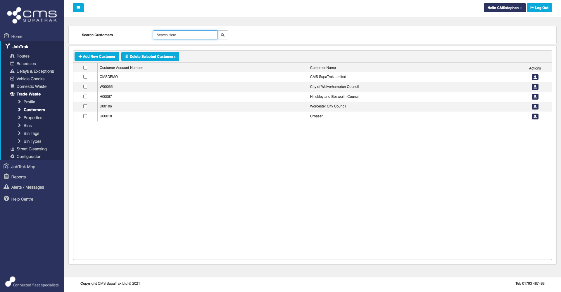Check the D00106 customer row checkbox

tap(85, 106)
